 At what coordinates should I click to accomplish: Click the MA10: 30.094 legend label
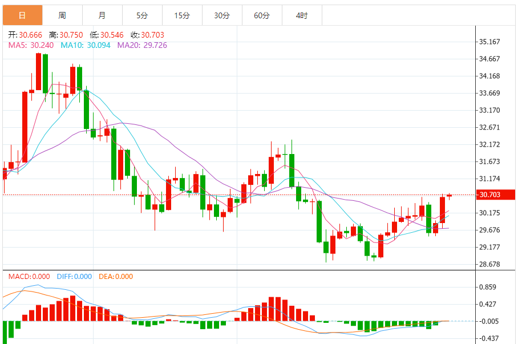86,45
